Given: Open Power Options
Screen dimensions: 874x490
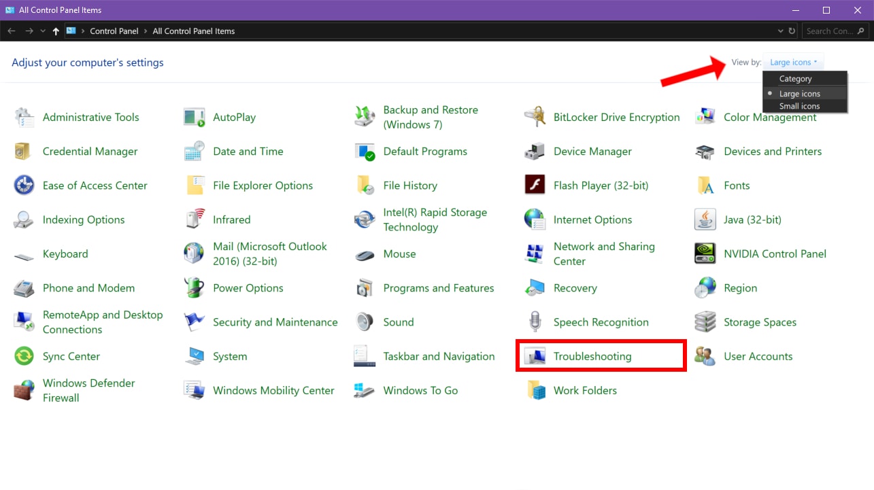Looking at the screenshot, I should [x=248, y=287].
